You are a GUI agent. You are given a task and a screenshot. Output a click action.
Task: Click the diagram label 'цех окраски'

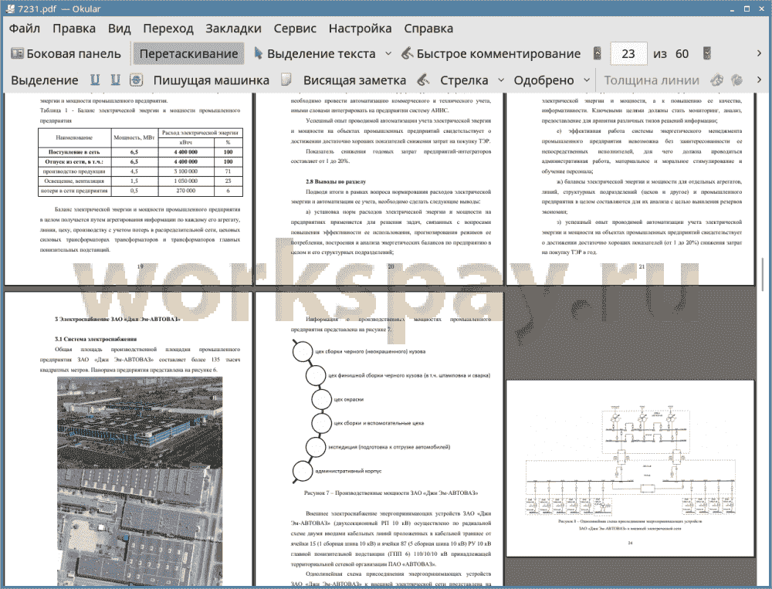tap(349, 399)
